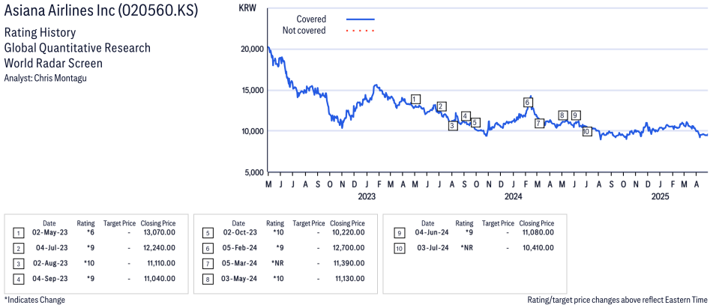Click the date 02-Oct-23
This screenshot has width=716, height=305.
[x=238, y=233]
